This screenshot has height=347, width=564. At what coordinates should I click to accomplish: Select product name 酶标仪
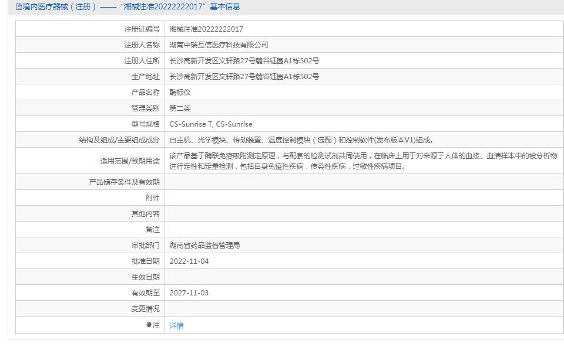(180, 92)
